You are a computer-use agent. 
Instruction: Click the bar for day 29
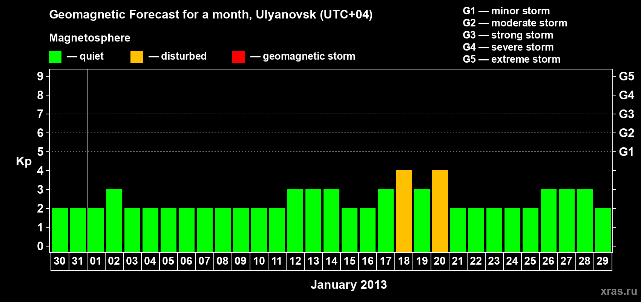(603, 230)
